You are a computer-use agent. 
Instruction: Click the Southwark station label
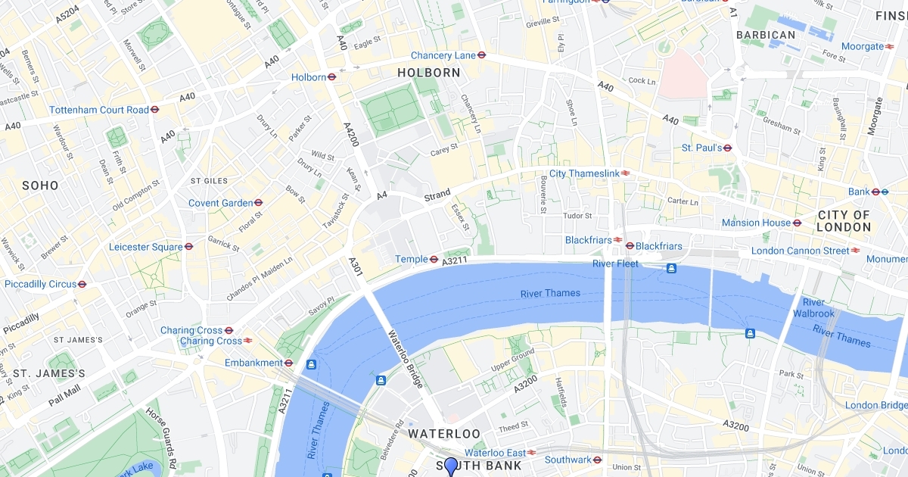pyautogui.click(x=567, y=460)
